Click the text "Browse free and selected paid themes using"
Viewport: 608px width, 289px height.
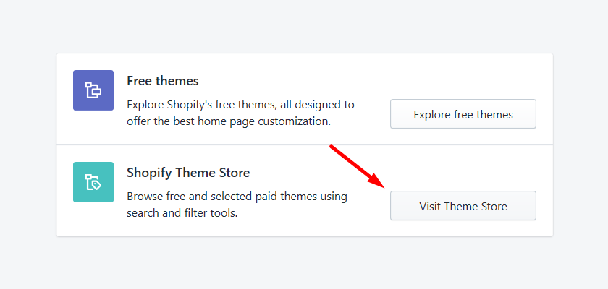237,197
